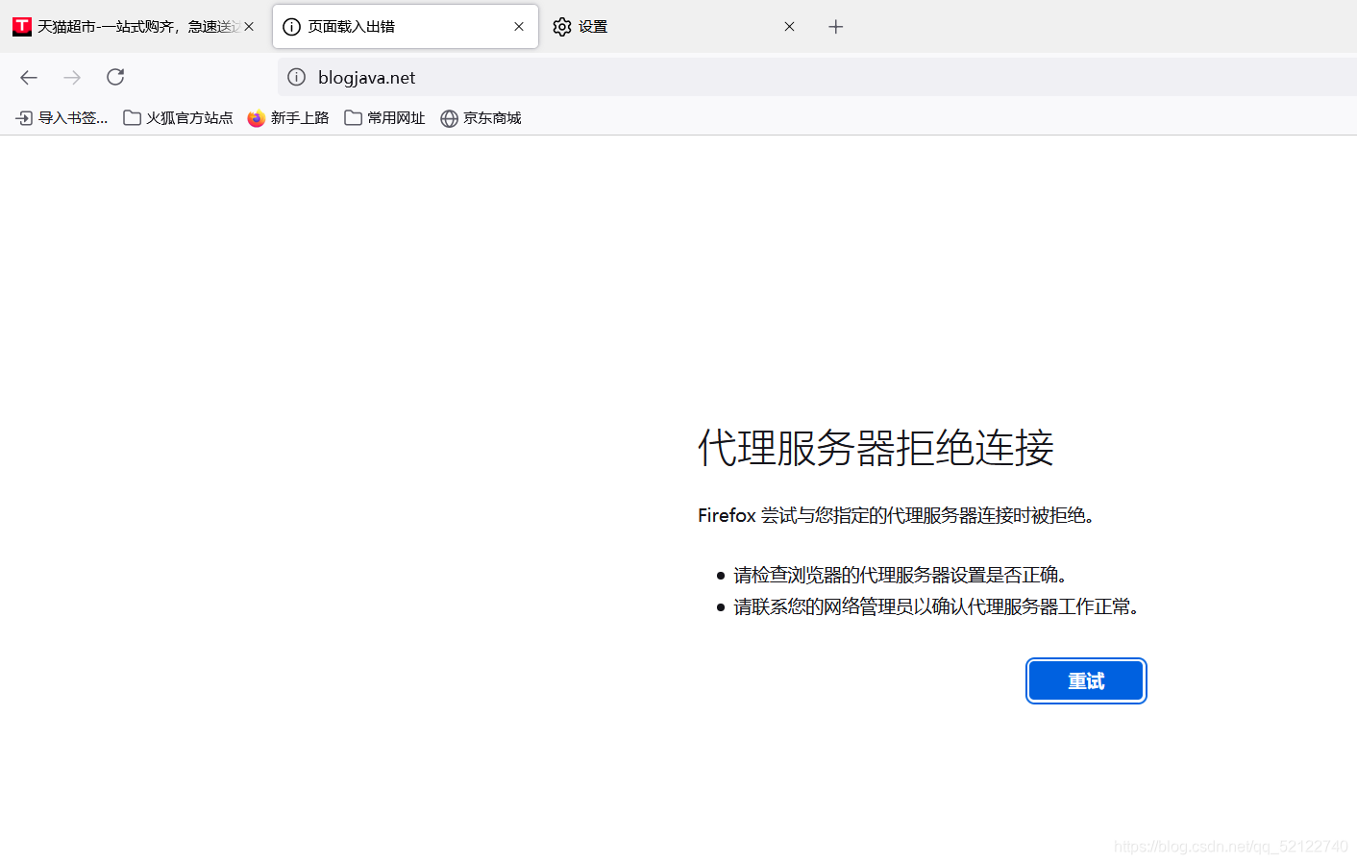Click the 导入书签 bookmark item
The width and height of the screenshot is (1357, 864).
tap(62, 118)
